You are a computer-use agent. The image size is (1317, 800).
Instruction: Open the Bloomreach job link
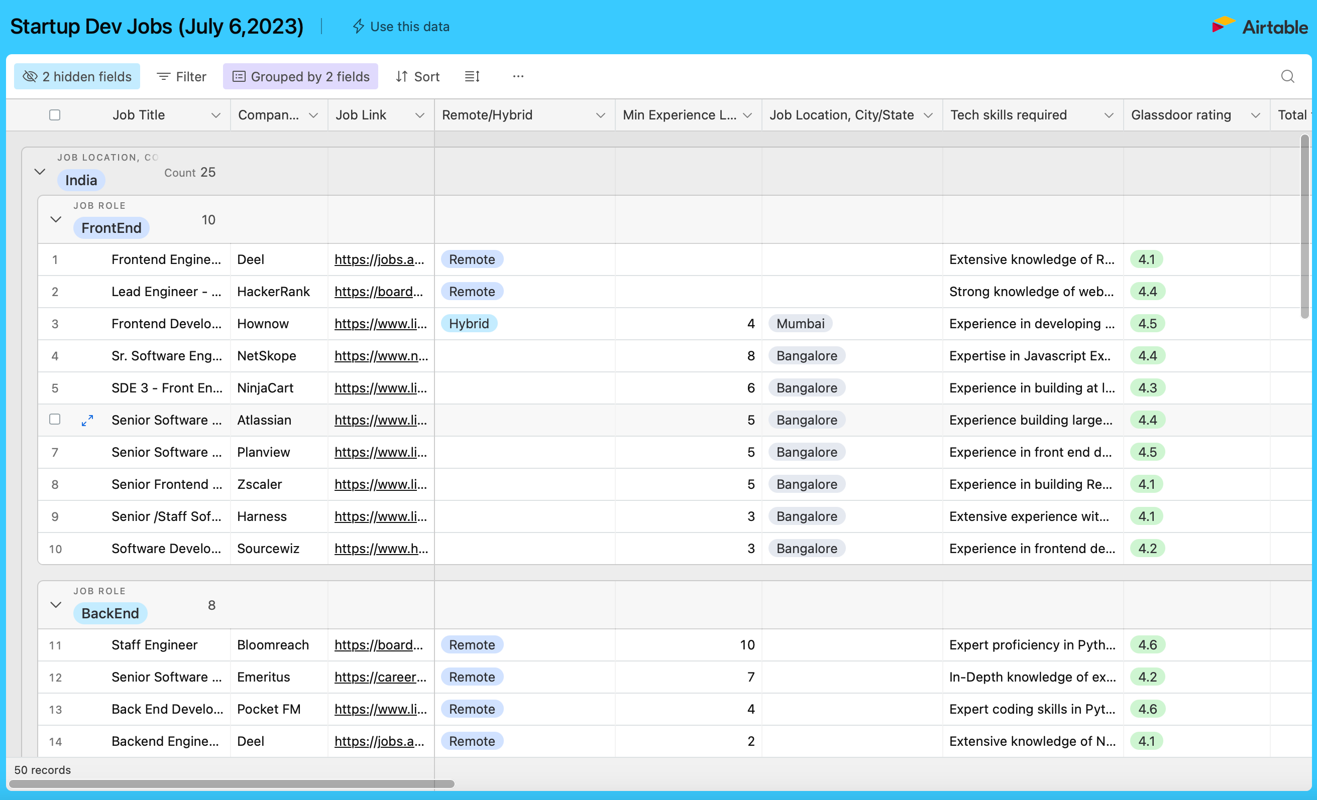tap(378, 645)
